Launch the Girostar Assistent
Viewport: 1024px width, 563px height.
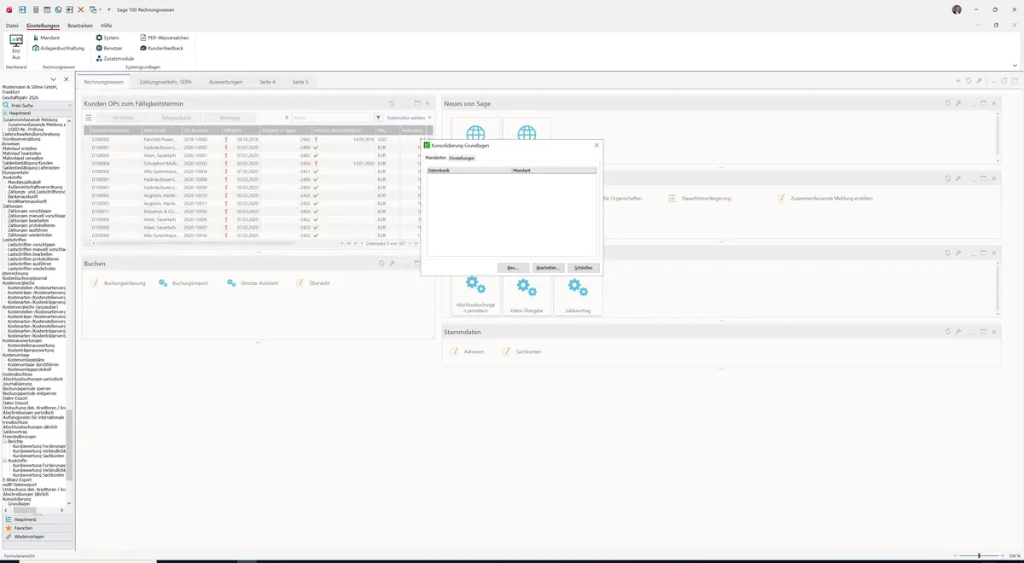[x=253, y=282]
